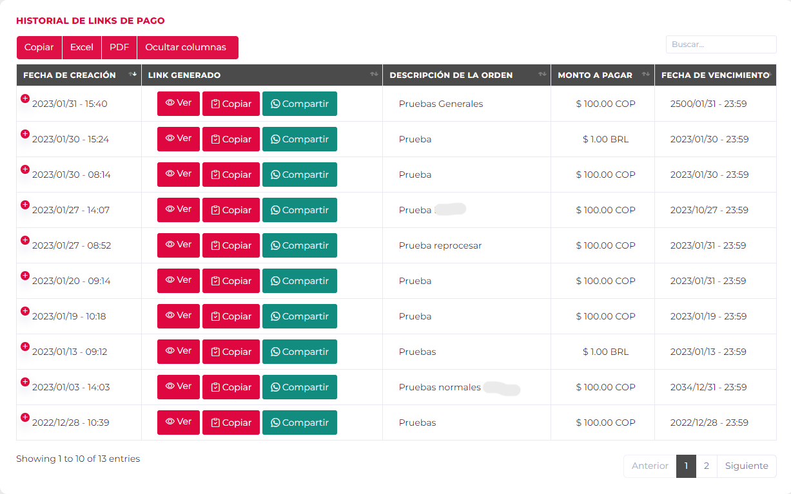The width and height of the screenshot is (791, 494).
Task: Sort by Link Generado column arrows
Action: tap(374, 75)
